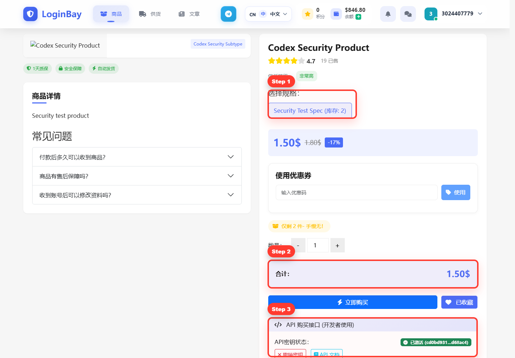Click the 1天质保 warranty badge
The image size is (515, 358).
click(38, 68)
